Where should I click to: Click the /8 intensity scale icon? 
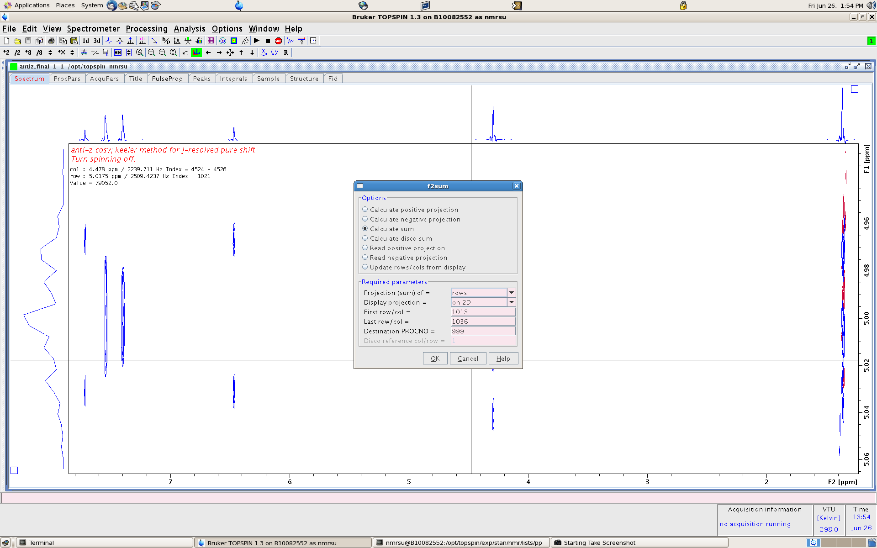(39, 53)
